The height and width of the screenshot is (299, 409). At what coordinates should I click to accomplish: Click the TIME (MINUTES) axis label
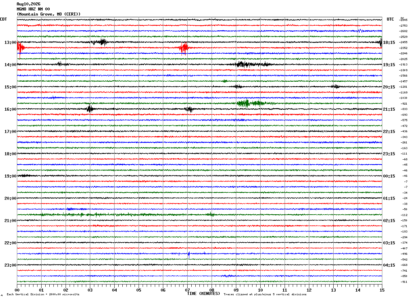click(203, 294)
